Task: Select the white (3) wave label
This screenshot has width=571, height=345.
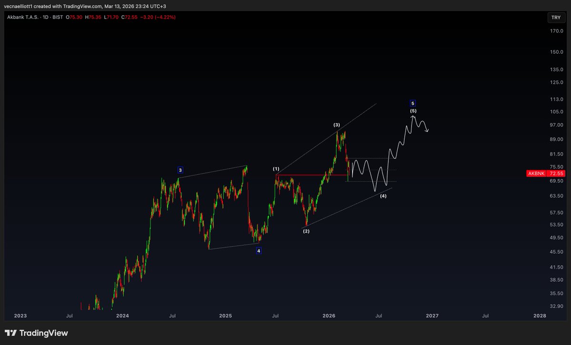Action: click(336, 125)
